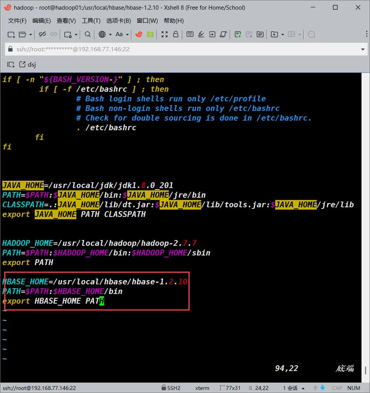Click the SSH2 status bar indicator
Image resolution: width=370 pixels, height=393 pixels.
tap(171, 388)
